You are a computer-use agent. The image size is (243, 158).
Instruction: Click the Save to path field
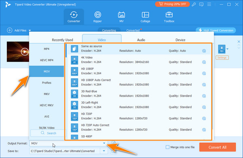[x=65, y=151]
